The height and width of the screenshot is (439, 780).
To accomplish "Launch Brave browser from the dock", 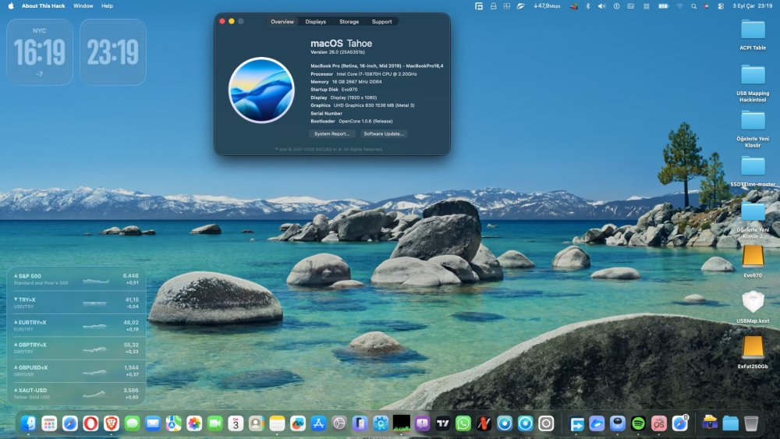I will [112, 423].
